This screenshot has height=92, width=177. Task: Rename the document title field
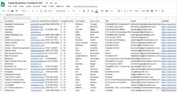coord(25,3)
